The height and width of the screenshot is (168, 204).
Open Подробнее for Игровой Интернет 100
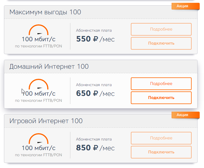(x=161, y=138)
